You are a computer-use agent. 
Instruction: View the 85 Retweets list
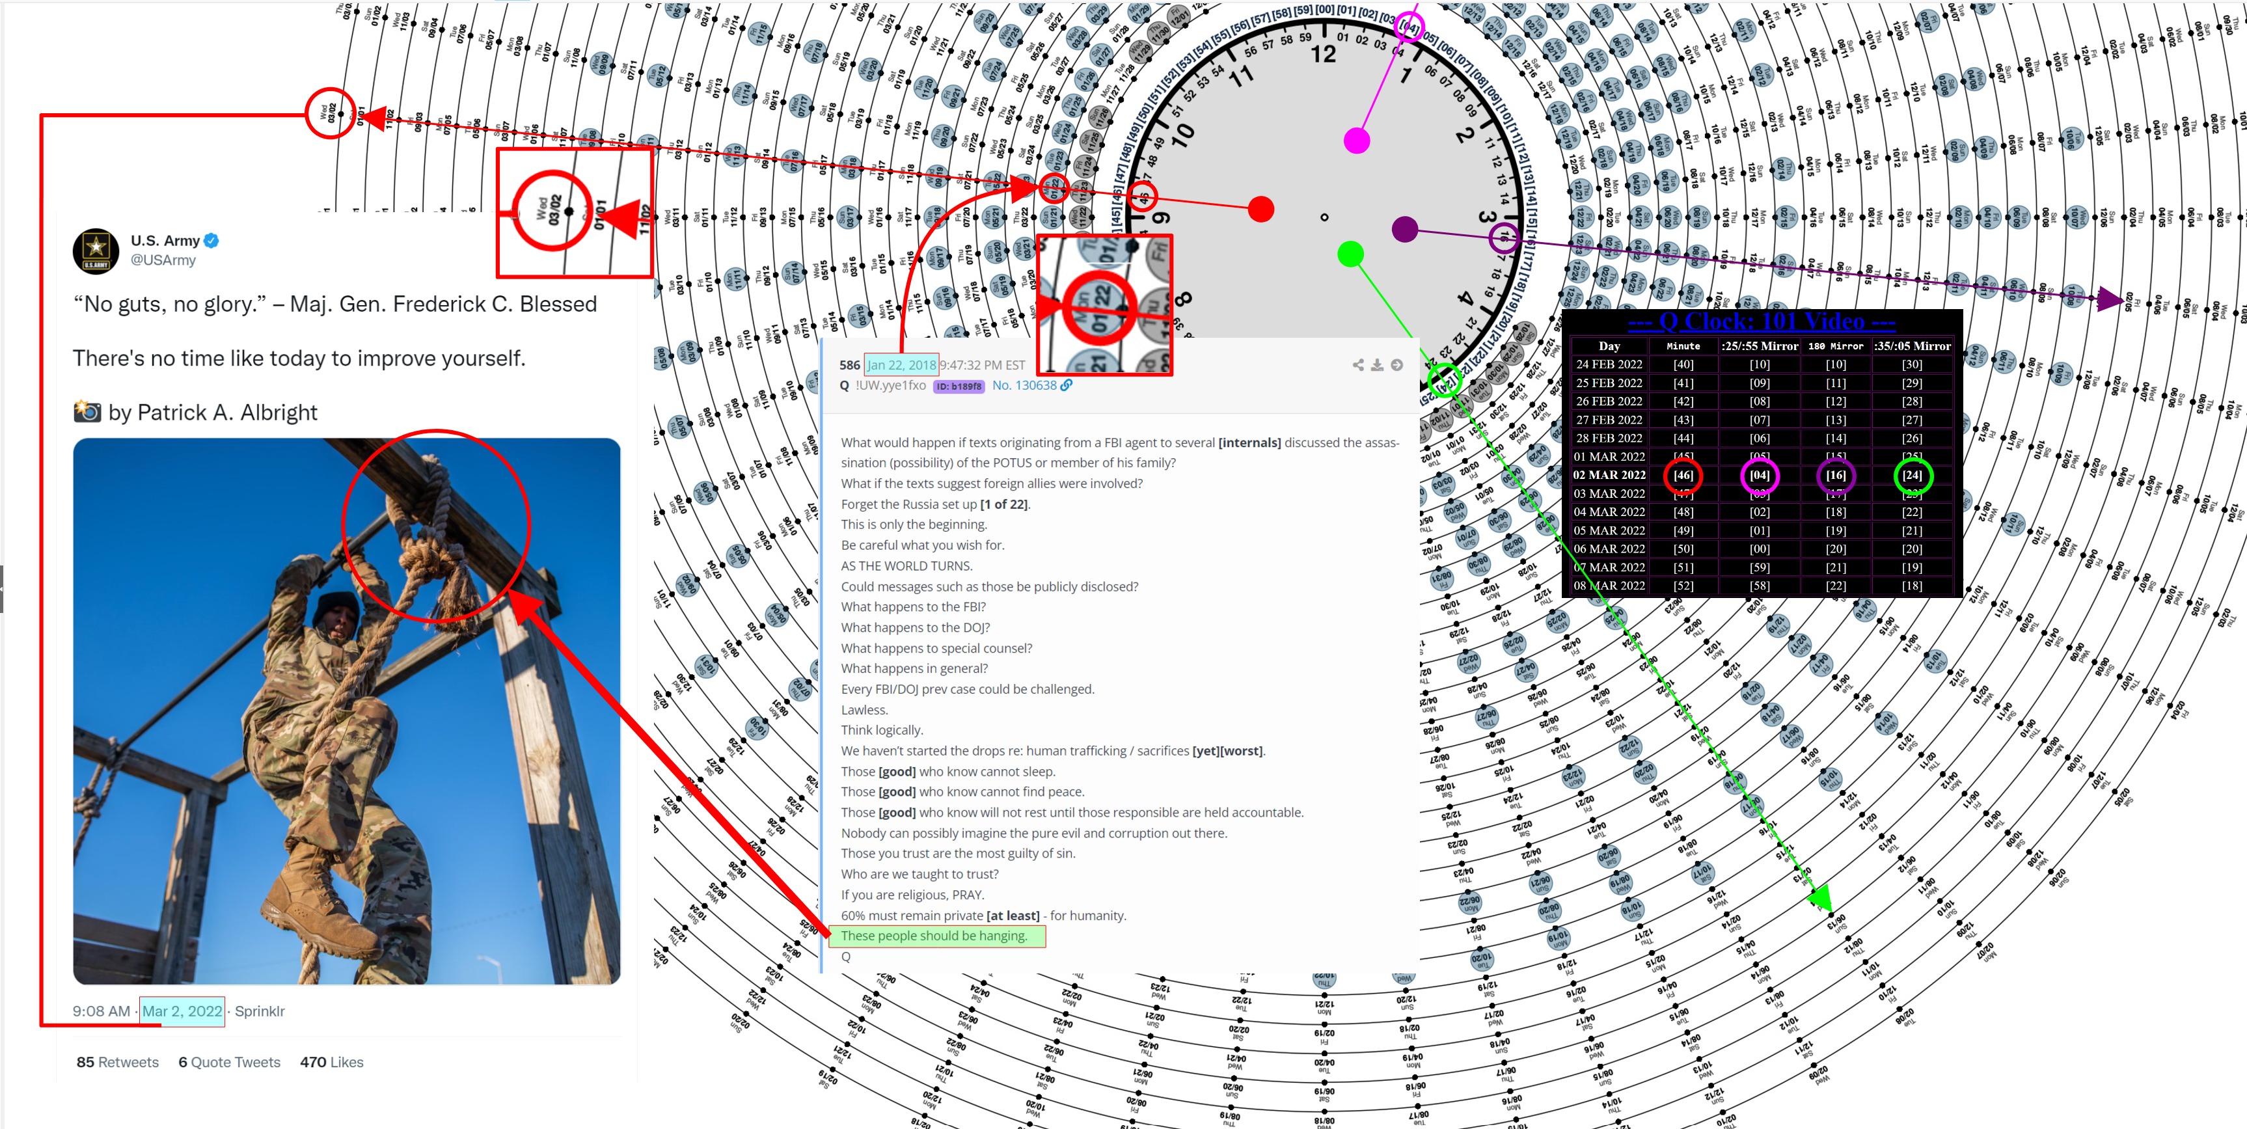coord(118,1062)
